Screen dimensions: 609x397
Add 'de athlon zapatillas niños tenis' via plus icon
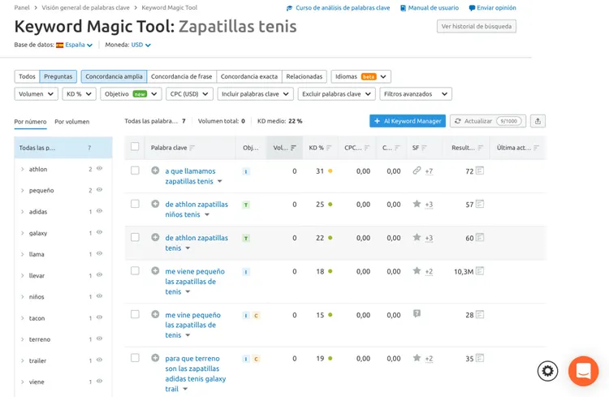(155, 204)
